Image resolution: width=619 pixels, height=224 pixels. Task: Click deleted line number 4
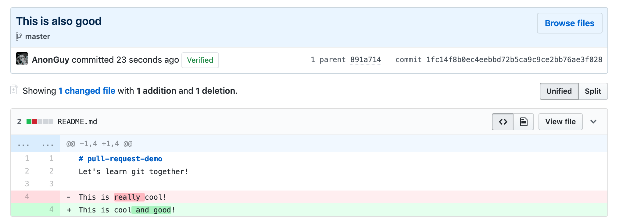point(27,197)
